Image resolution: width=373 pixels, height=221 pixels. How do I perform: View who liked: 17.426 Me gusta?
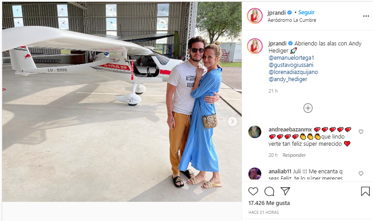(x=269, y=203)
